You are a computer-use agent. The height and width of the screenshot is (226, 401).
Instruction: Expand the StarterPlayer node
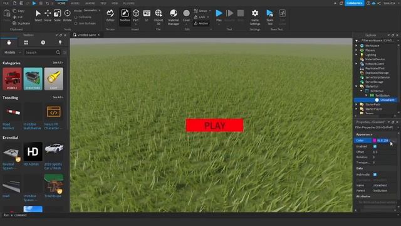point(357,109)
